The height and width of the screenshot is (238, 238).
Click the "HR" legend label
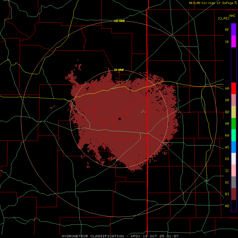pyautogui.click(x=227, y=124)
